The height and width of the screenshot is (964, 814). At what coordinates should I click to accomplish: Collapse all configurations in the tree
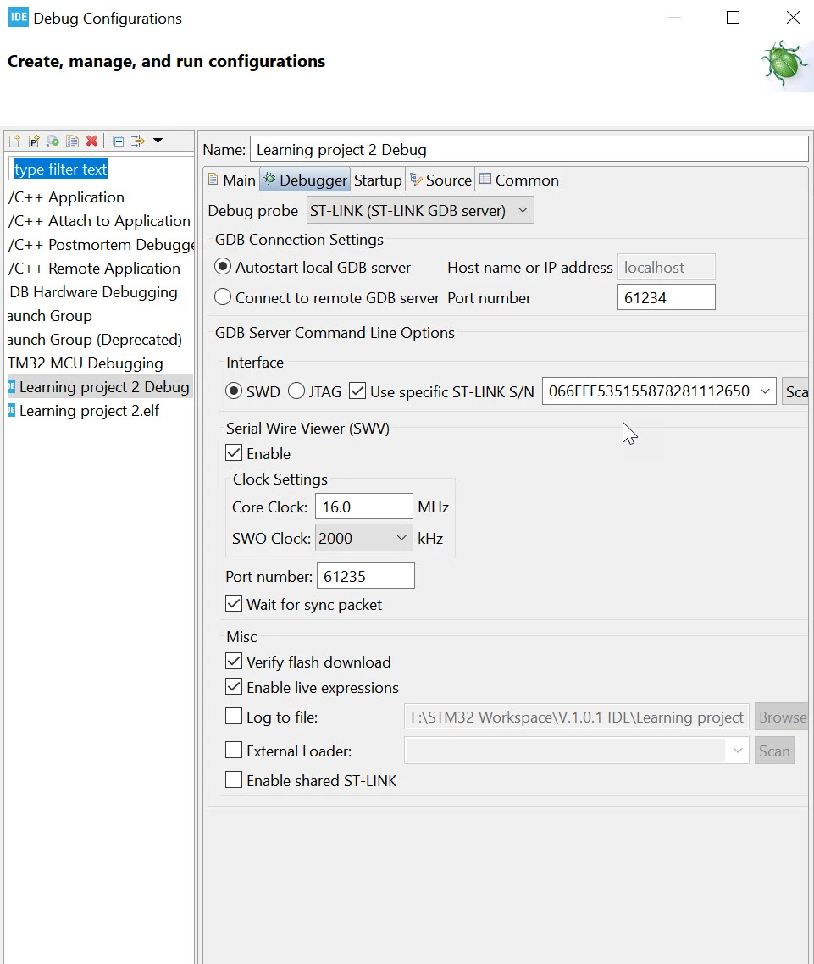118,141
